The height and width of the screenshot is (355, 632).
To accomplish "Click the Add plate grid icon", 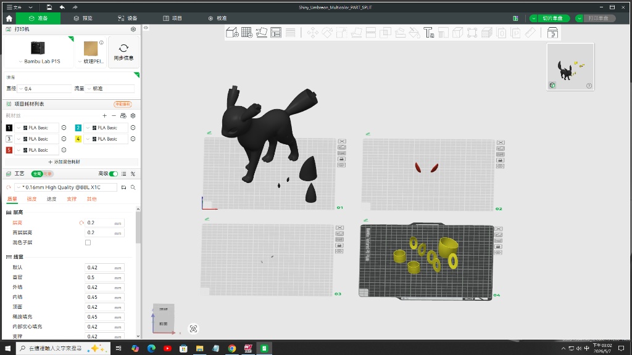I will click(247, 33).
